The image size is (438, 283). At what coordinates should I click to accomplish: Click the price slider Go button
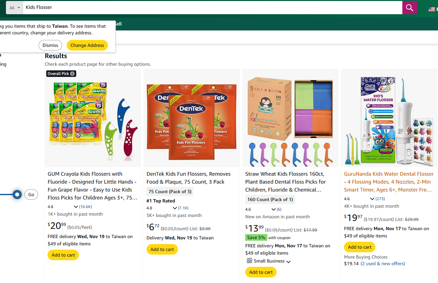point(31,195)
